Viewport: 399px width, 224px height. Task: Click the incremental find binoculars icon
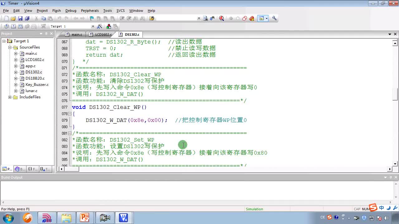213,18
